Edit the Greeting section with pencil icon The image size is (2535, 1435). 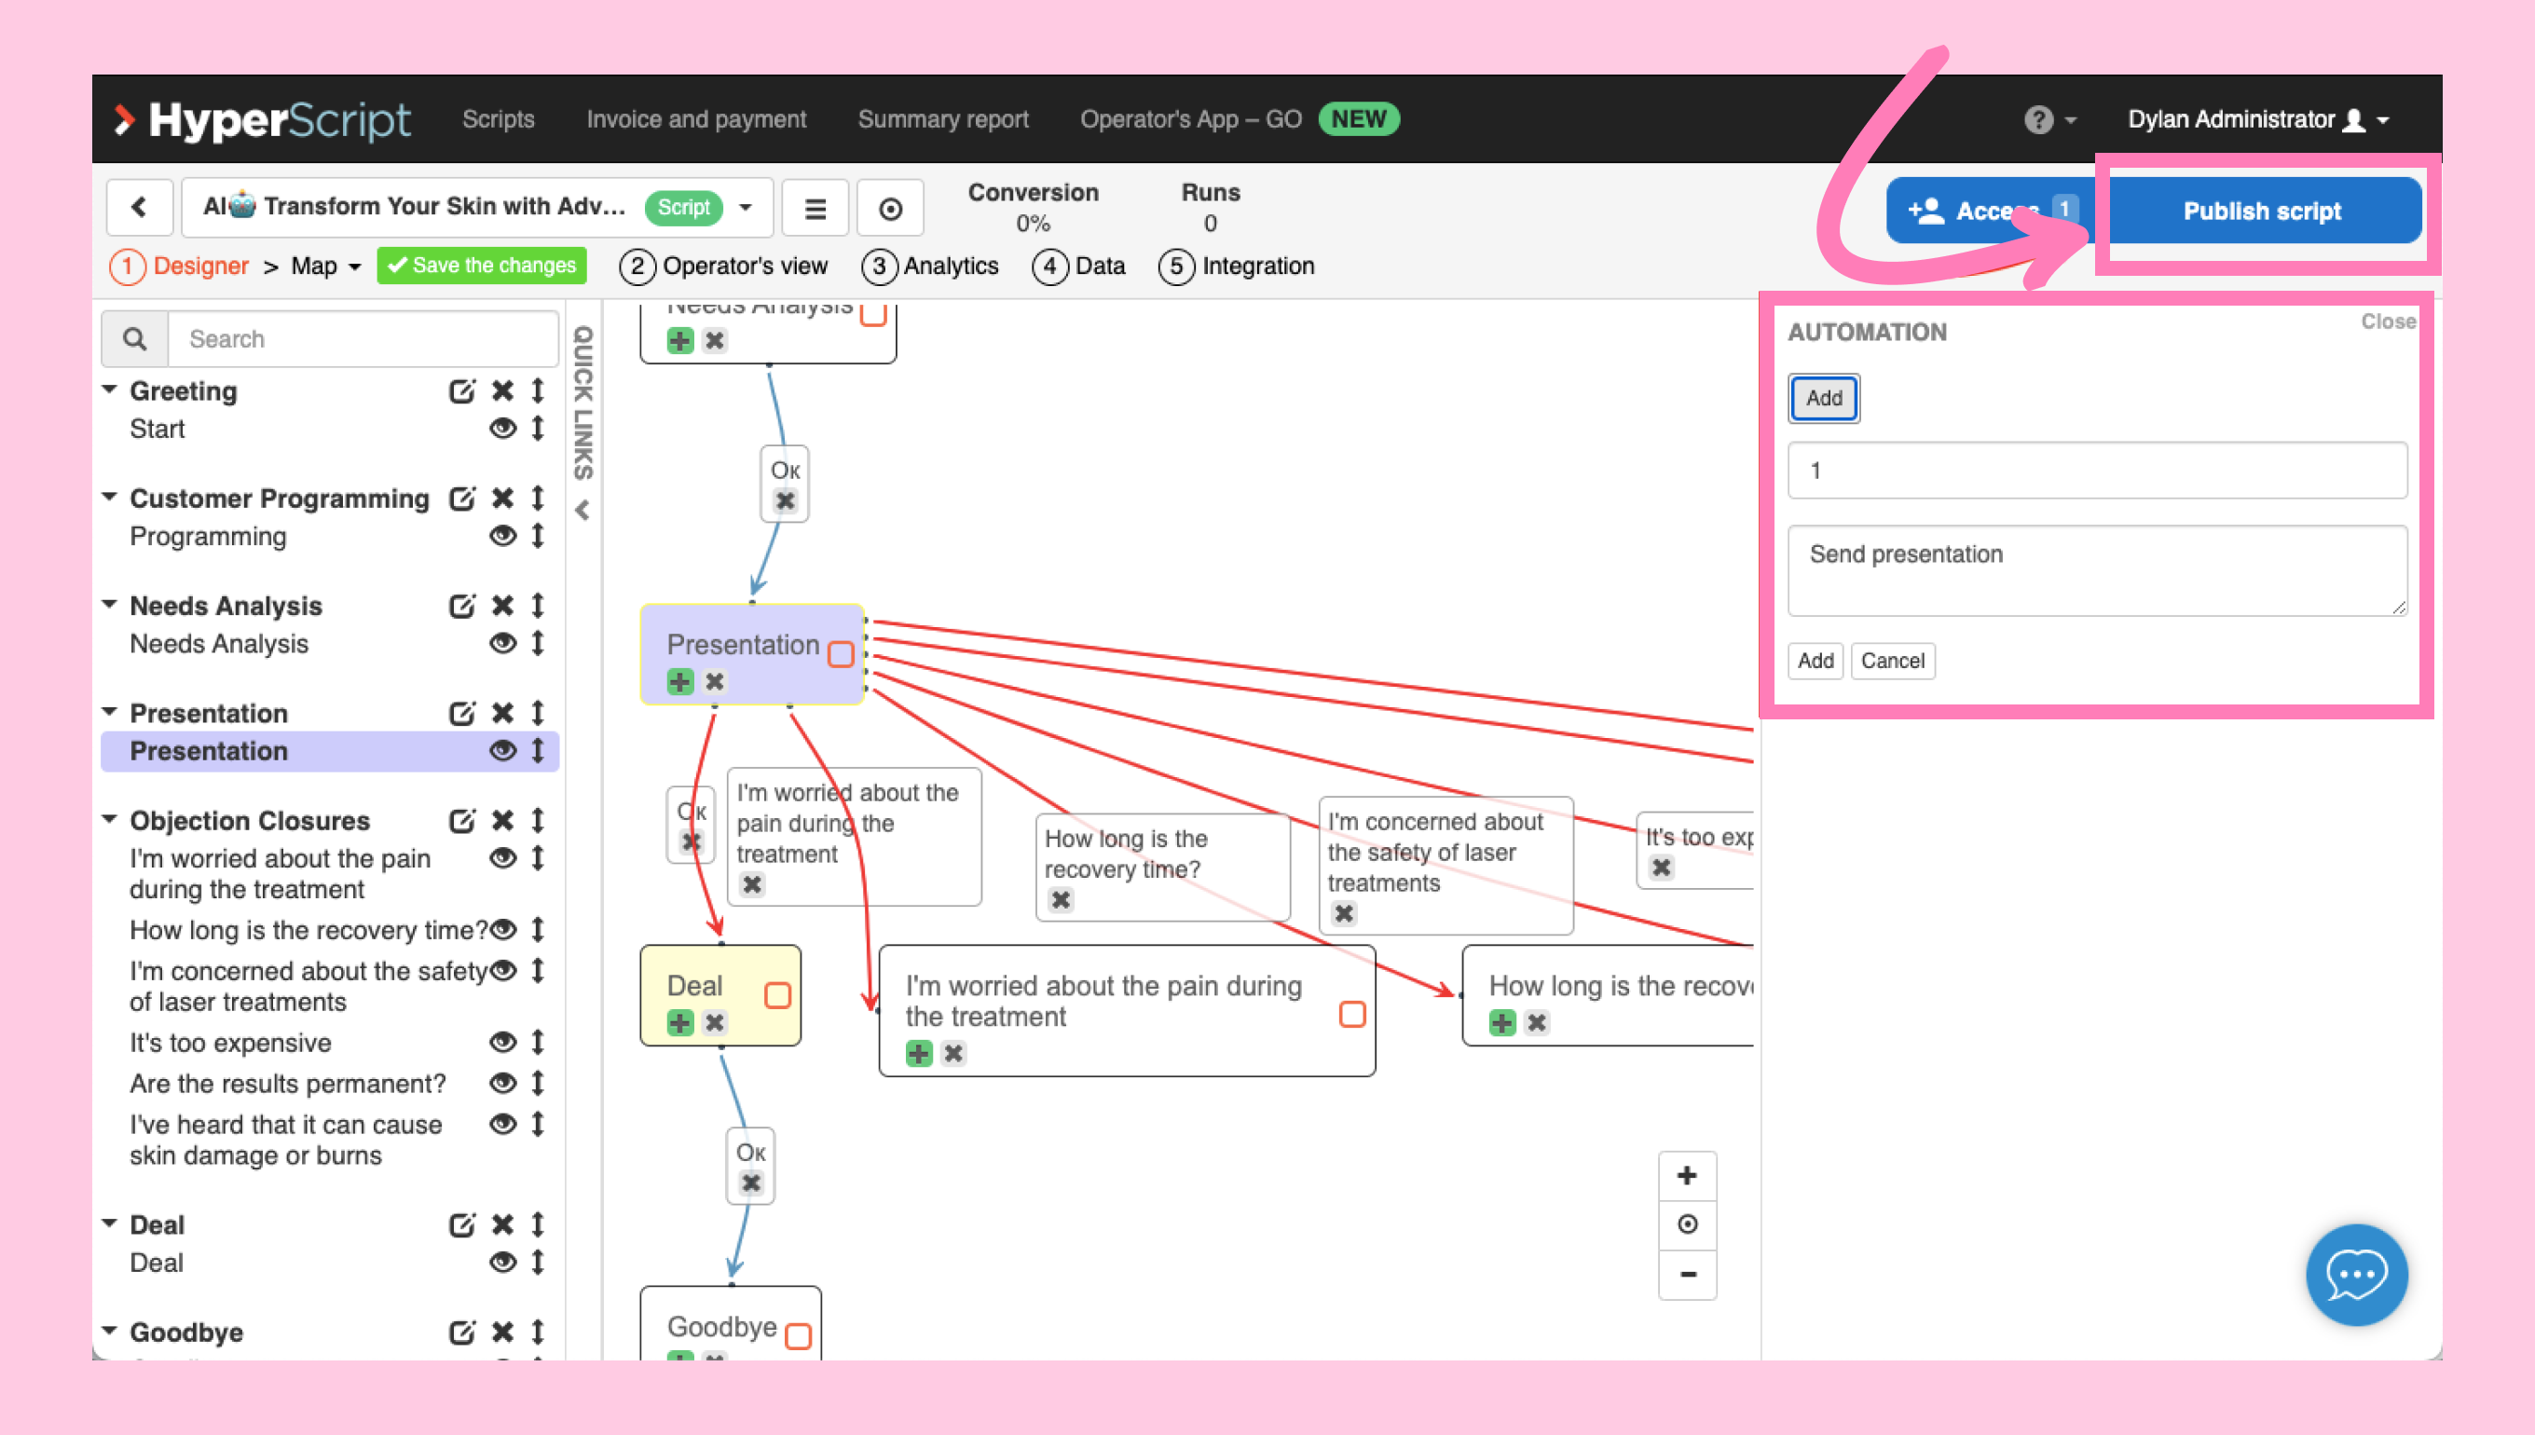point(461,391)
